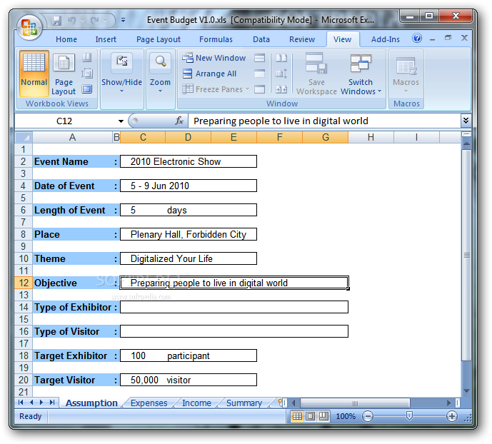
Task: Click the Name Box showing C12
Action: pyautogui.click(x=65, y=121)
